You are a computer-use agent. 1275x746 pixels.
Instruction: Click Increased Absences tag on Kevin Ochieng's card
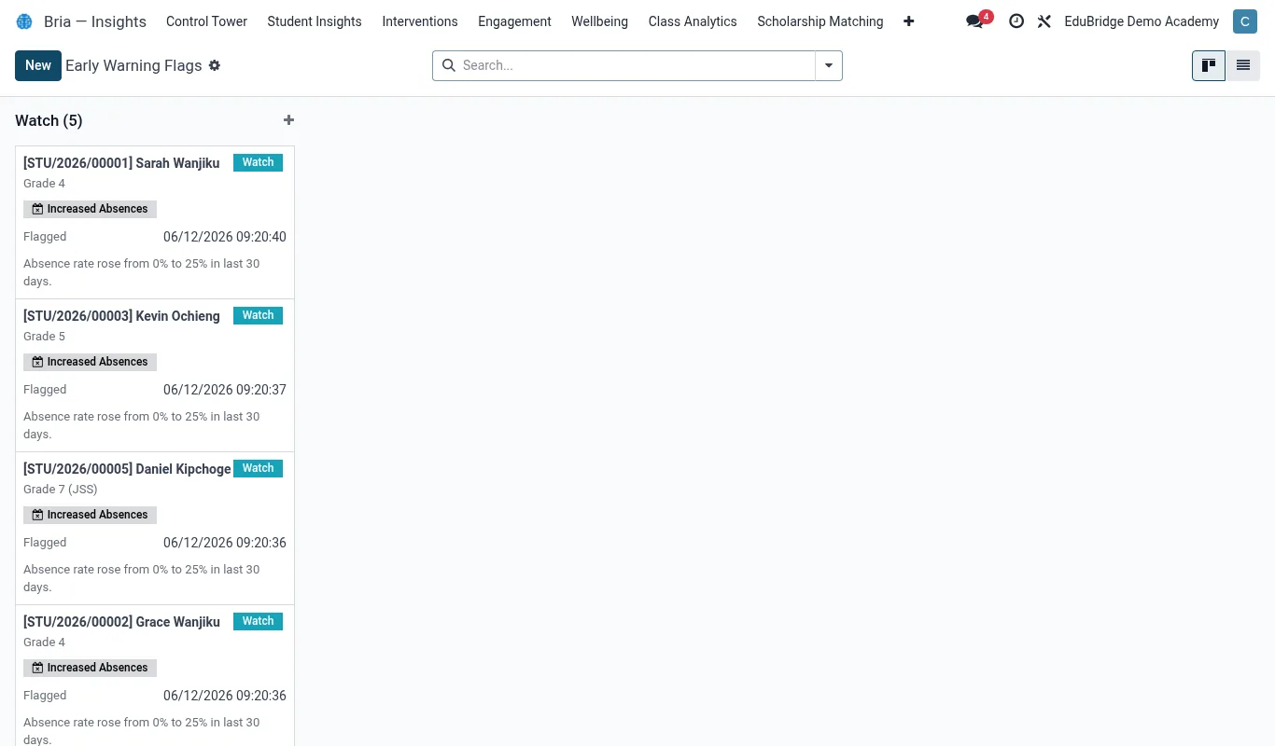90,362
